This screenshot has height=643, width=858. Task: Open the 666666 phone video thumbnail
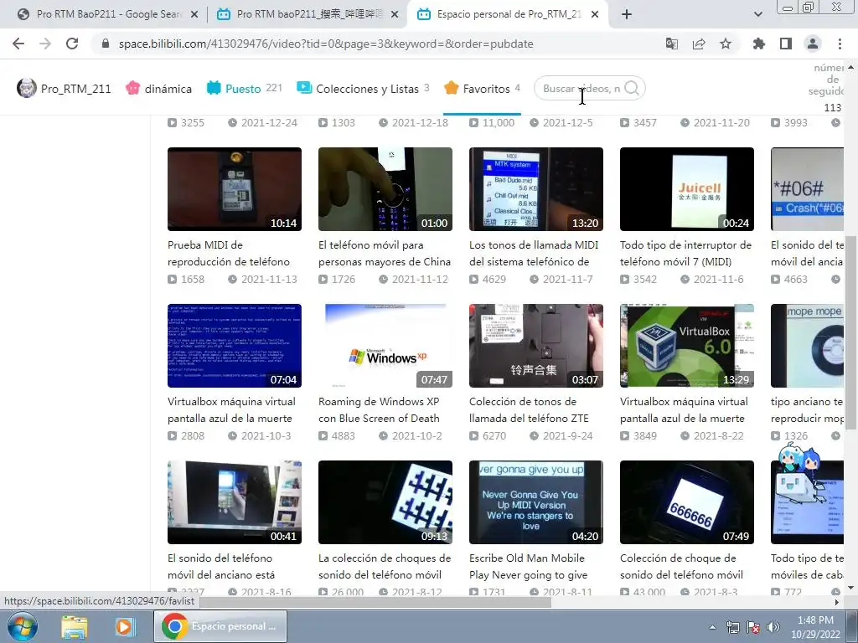pyautogui.click(x=687, y=502)
